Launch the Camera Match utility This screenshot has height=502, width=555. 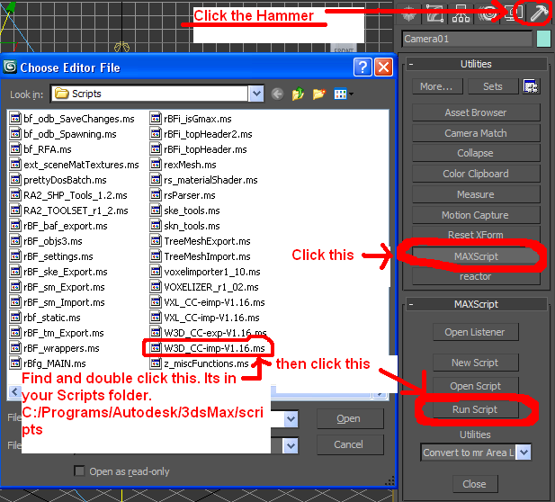(x=476, y=133)
